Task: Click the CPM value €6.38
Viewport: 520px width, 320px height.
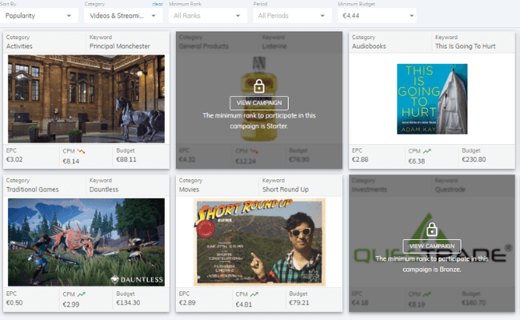Action: pos(417,161)
